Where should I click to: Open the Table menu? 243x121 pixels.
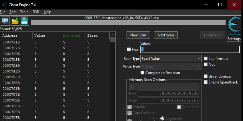(x=24, y=12)
